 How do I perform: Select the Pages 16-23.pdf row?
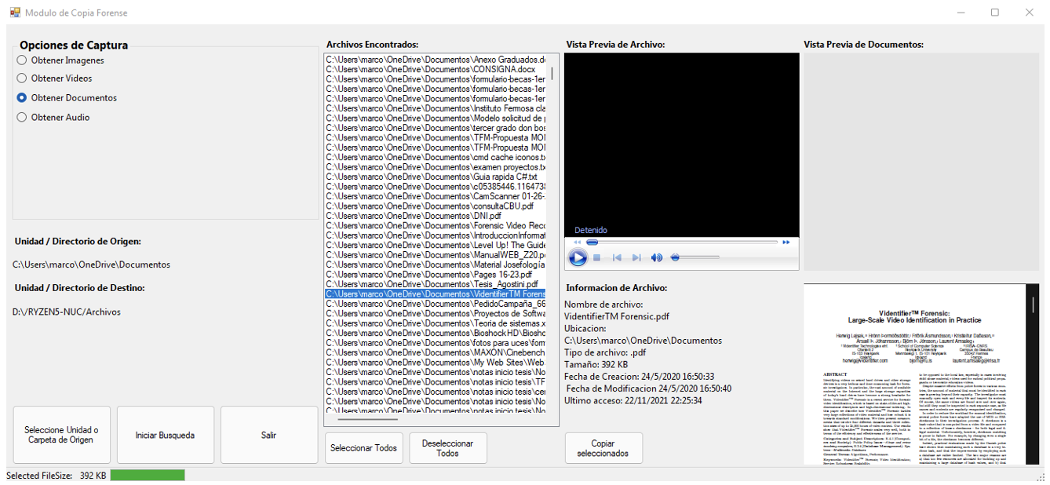tap(436, 275)
